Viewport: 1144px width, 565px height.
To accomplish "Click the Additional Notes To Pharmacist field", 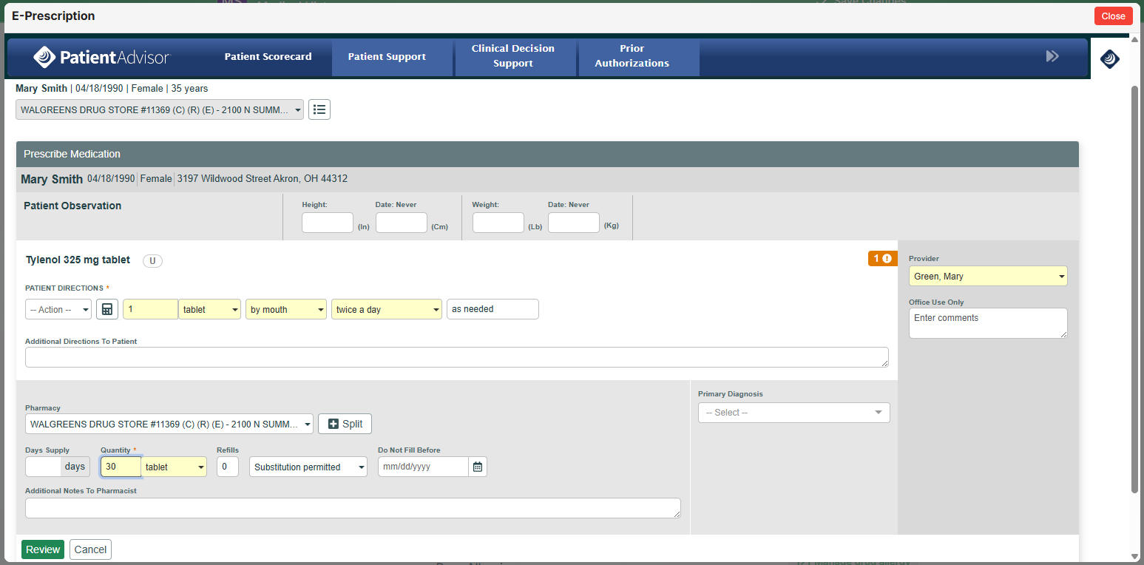I will (x=353, y=508).
